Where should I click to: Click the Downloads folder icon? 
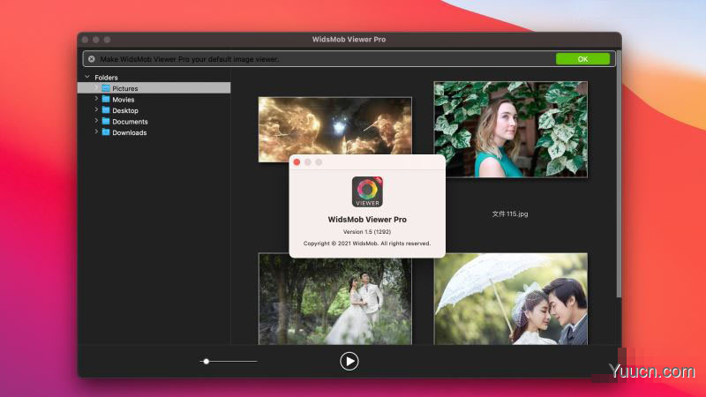pyautogui.click(x=106, y=132)
